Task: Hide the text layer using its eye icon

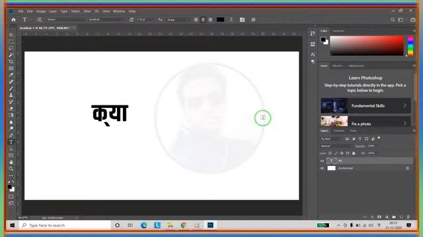Action: click(322, 161)
